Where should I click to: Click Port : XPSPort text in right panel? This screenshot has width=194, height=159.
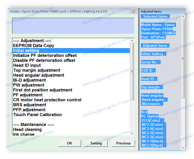click(x=153, y=37)
